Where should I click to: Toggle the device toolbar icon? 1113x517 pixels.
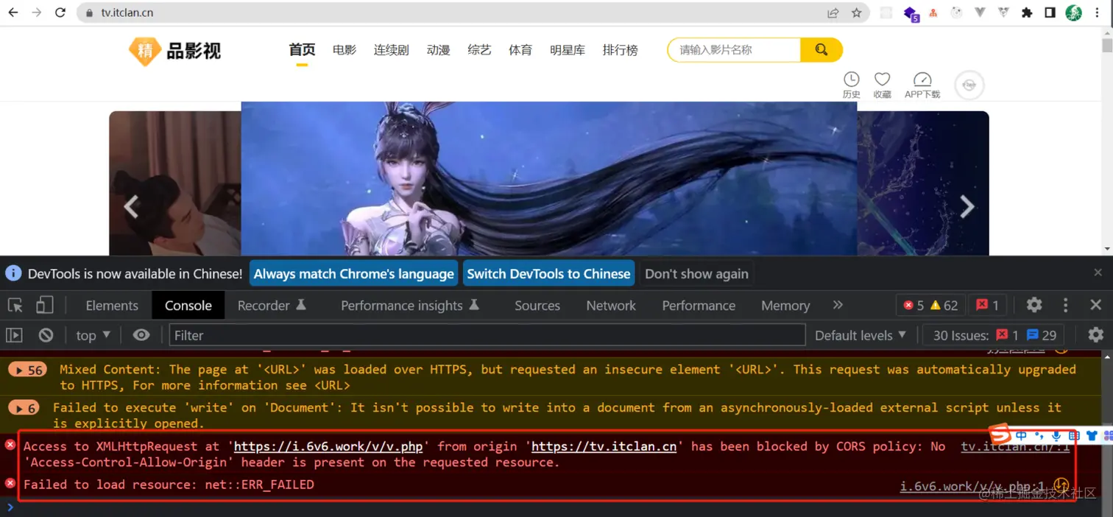[x=45, y=305]
